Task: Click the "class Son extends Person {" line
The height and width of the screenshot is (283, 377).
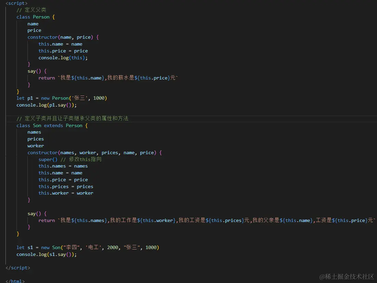Action: coord(52,126)
